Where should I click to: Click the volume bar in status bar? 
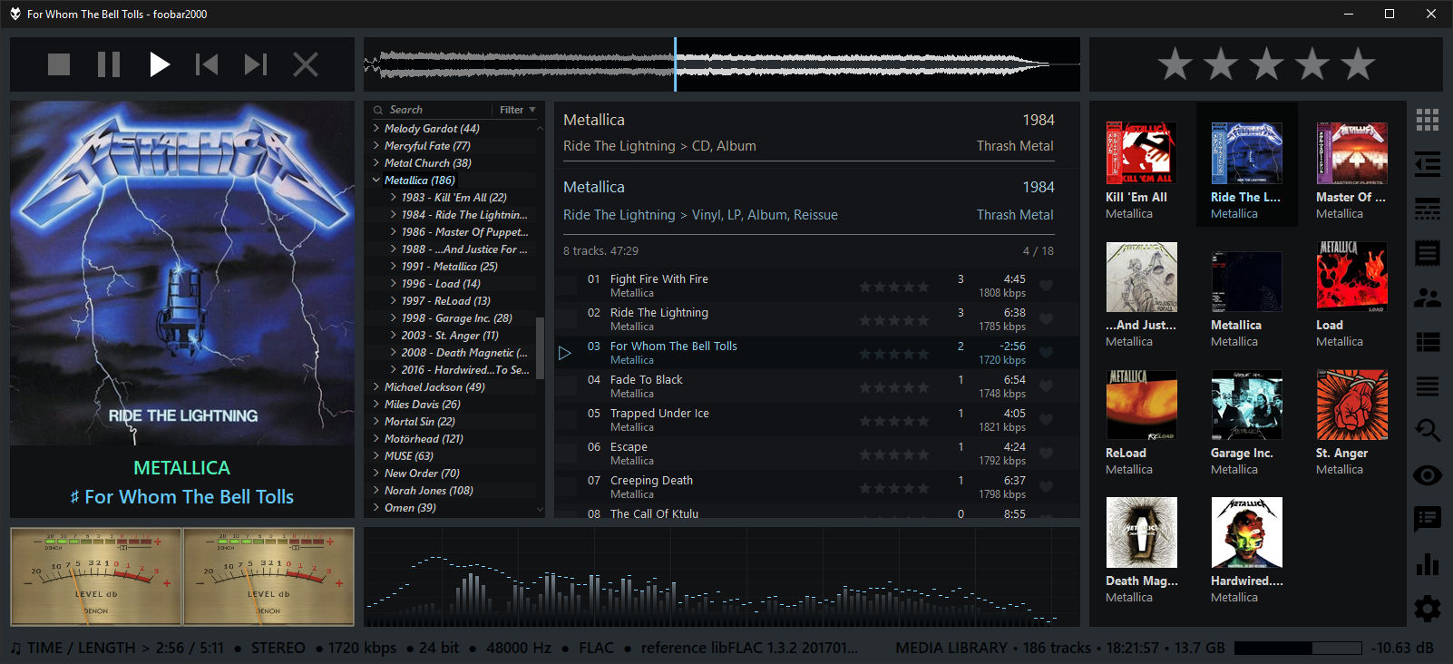click(1297, 649)
